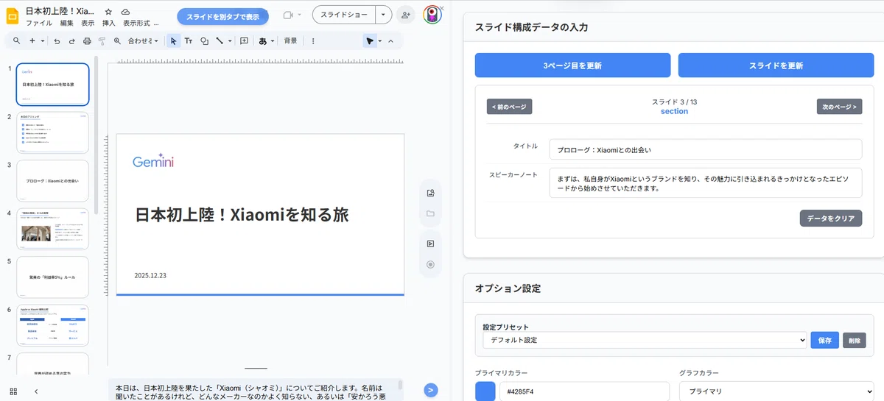884x401 pixels.
Task: Click the record circle icon in side rail
Action: pyautogui.click(x=430, y=265)
